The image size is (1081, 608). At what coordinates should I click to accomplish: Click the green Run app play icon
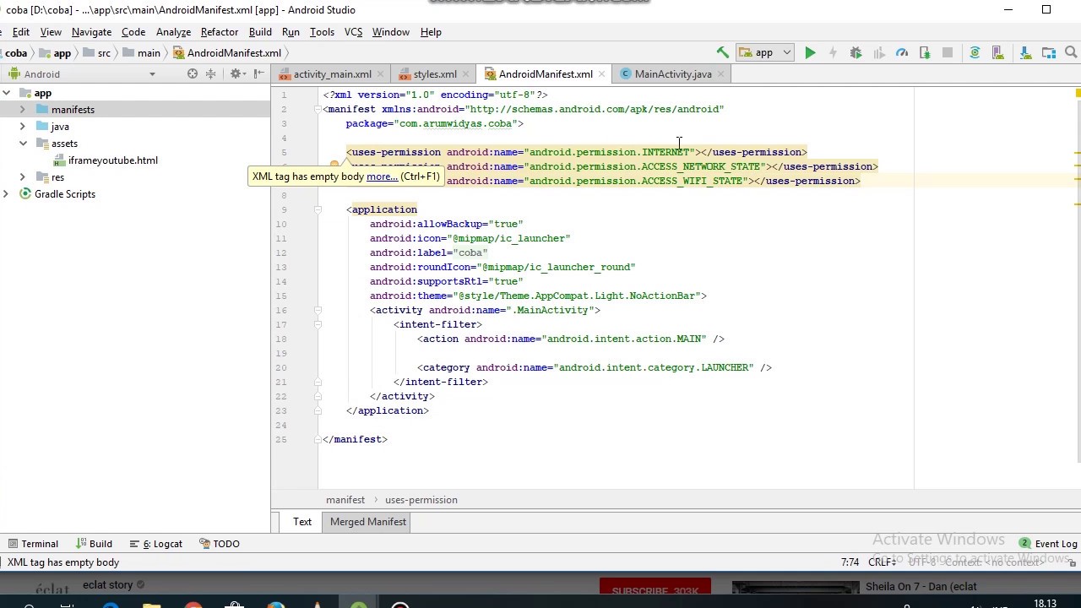click(810, 52)
